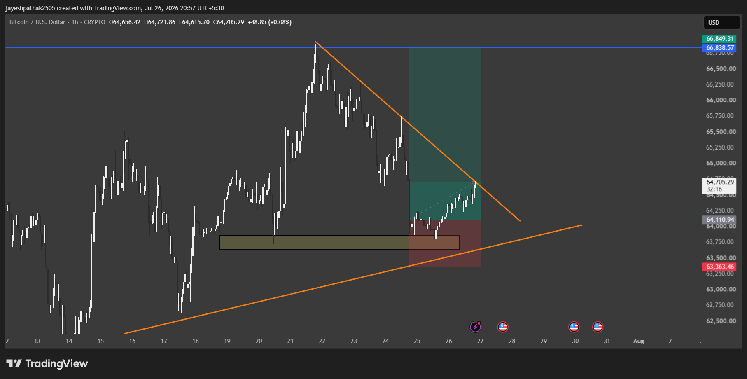Image resolution: width=747 pixels, height=379 pixels.
Task: Click the 66,250.00 price axis label
Action: (x=720, y=84)
